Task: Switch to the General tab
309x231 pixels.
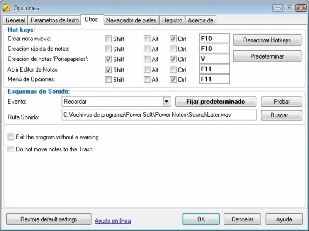Action: (15, 20)
